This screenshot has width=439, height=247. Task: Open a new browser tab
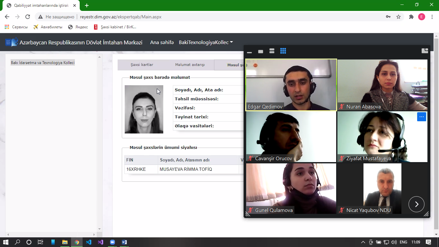pos(87,5)
